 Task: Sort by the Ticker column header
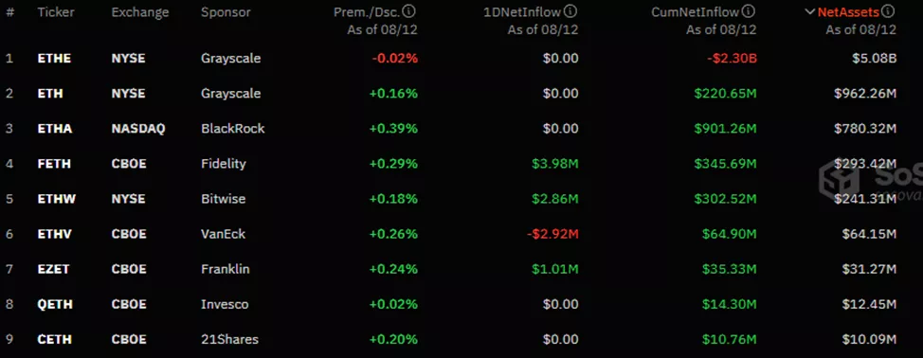(52, 12)
